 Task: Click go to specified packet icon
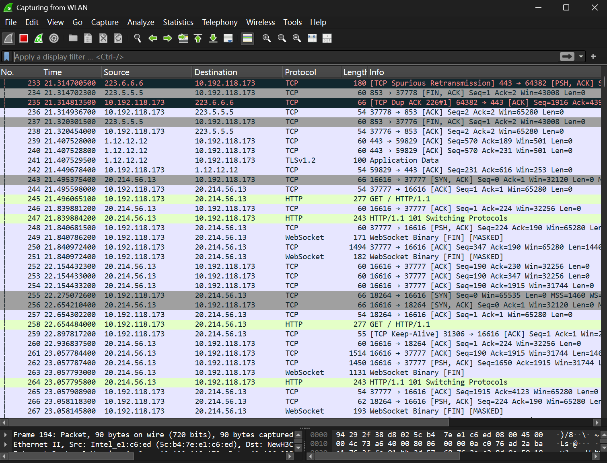[x=183, y=38]
